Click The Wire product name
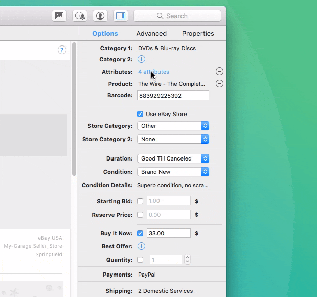This screenshot has width=317, height=297. [171, 84]
